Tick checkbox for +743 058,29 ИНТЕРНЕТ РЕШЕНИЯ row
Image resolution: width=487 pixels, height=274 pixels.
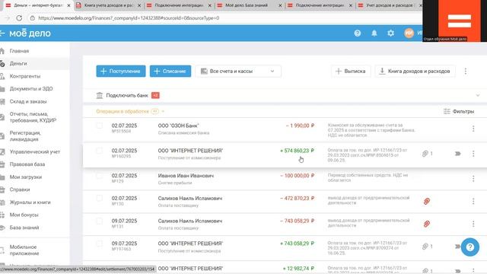100,244
